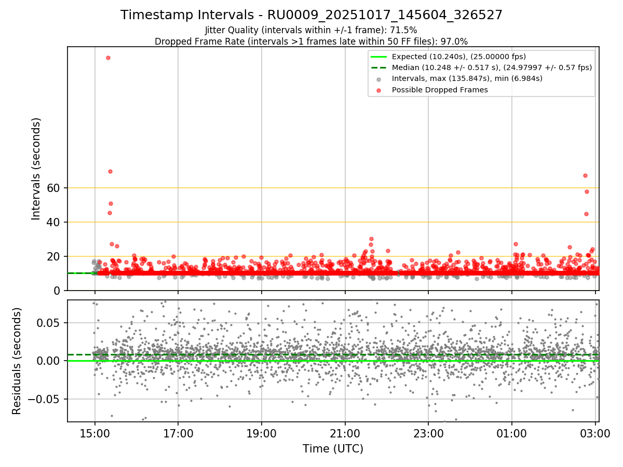Click the gray dot marker in the legend

coord(378,79)
